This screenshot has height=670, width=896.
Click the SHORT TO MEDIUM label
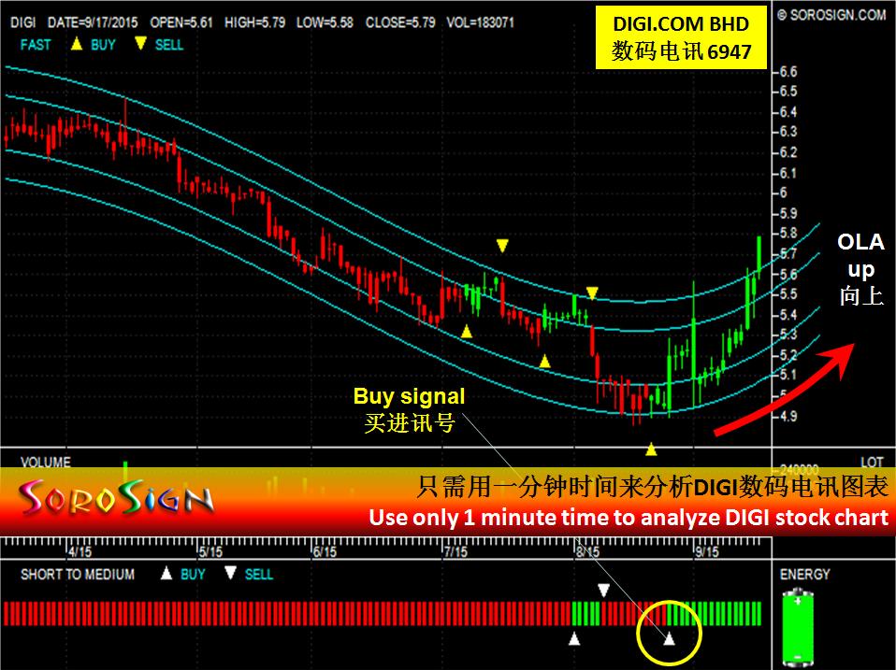point(78,574)
